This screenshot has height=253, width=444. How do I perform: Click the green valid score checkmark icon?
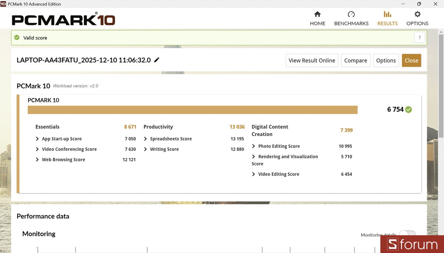click(x=17, y=37)
